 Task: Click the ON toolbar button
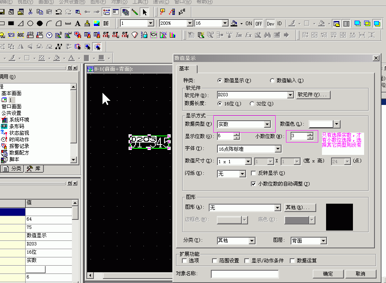tap(249, 24)
